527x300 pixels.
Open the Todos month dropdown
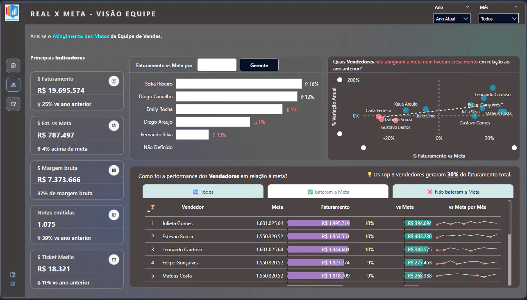pyautogui.click(x=498, y=18)
